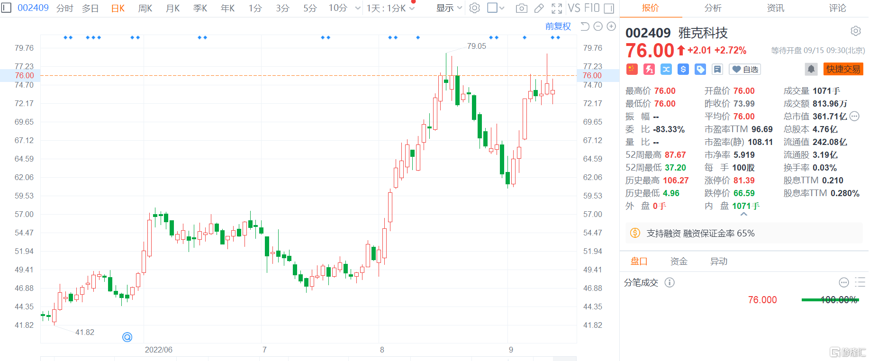Open the 报价 quote tab
This screenshot has height=361, width=869.
(651, 8)
